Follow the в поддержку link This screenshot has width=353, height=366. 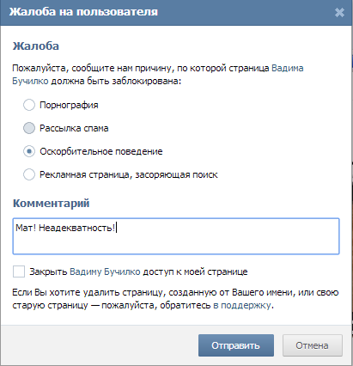[242, 305]
